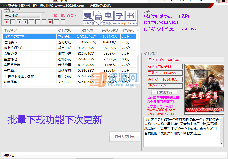This screenshot has width=228, height=159.
Task: Click the 打开保存目录 button
Action: coord(125,137)
